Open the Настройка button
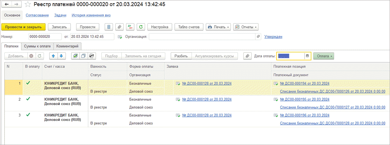Screen dimensions: 390x145 (x=160, y=27)
